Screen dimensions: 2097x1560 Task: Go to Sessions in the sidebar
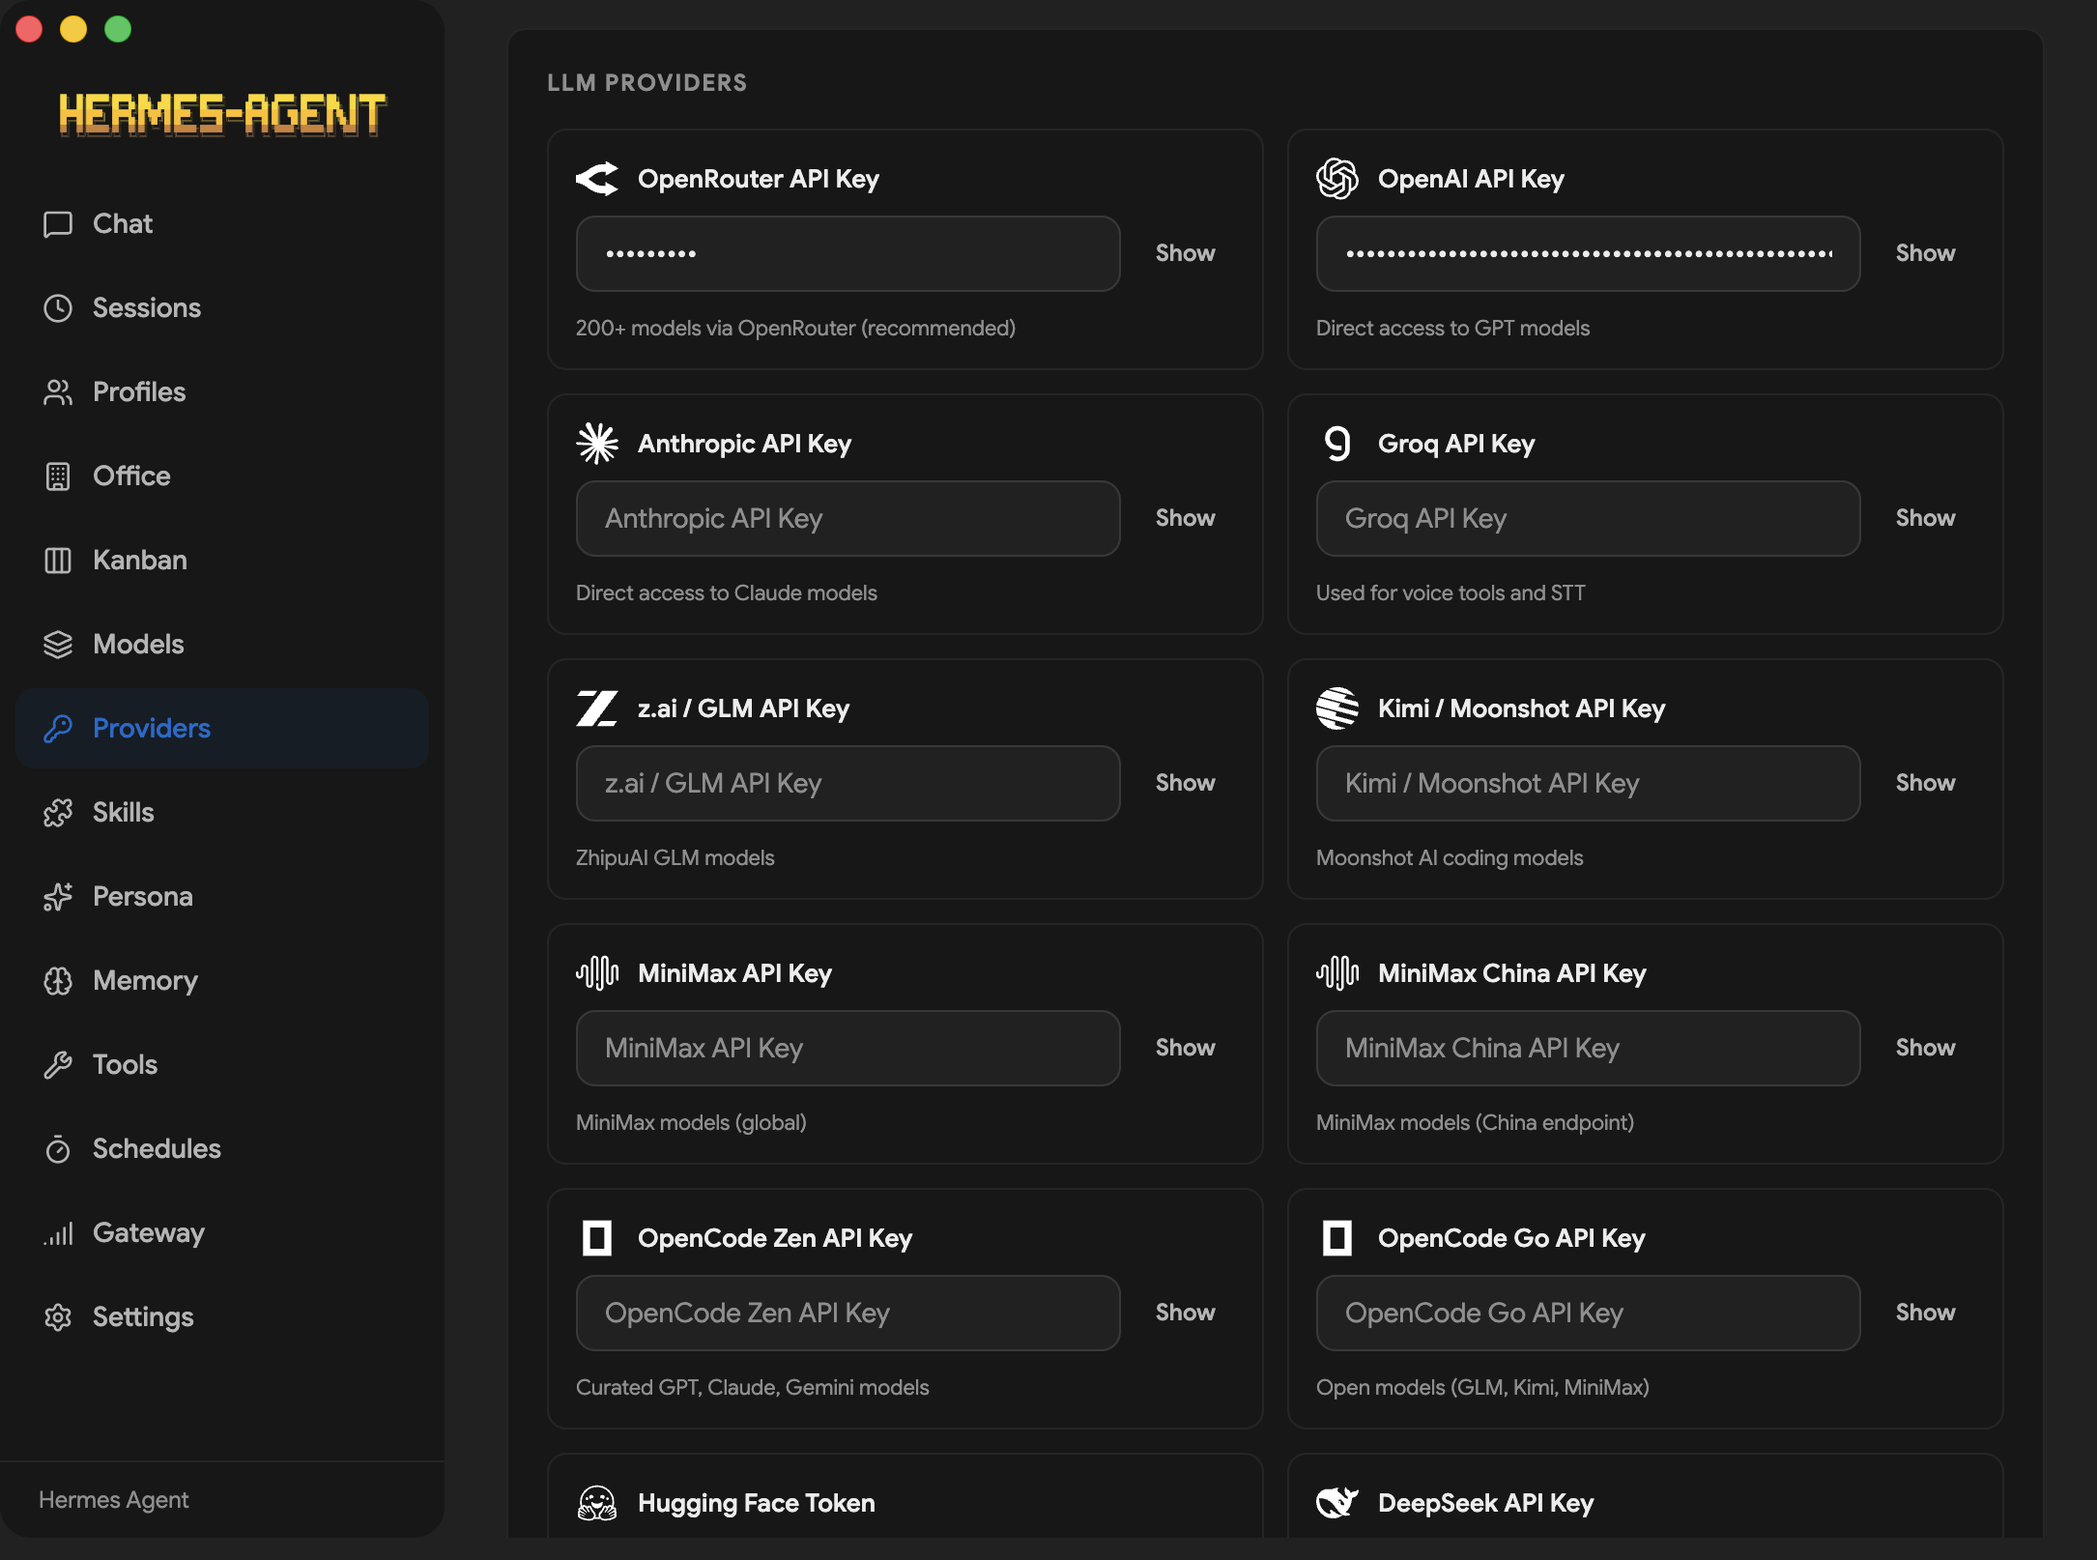coord(222,308)
